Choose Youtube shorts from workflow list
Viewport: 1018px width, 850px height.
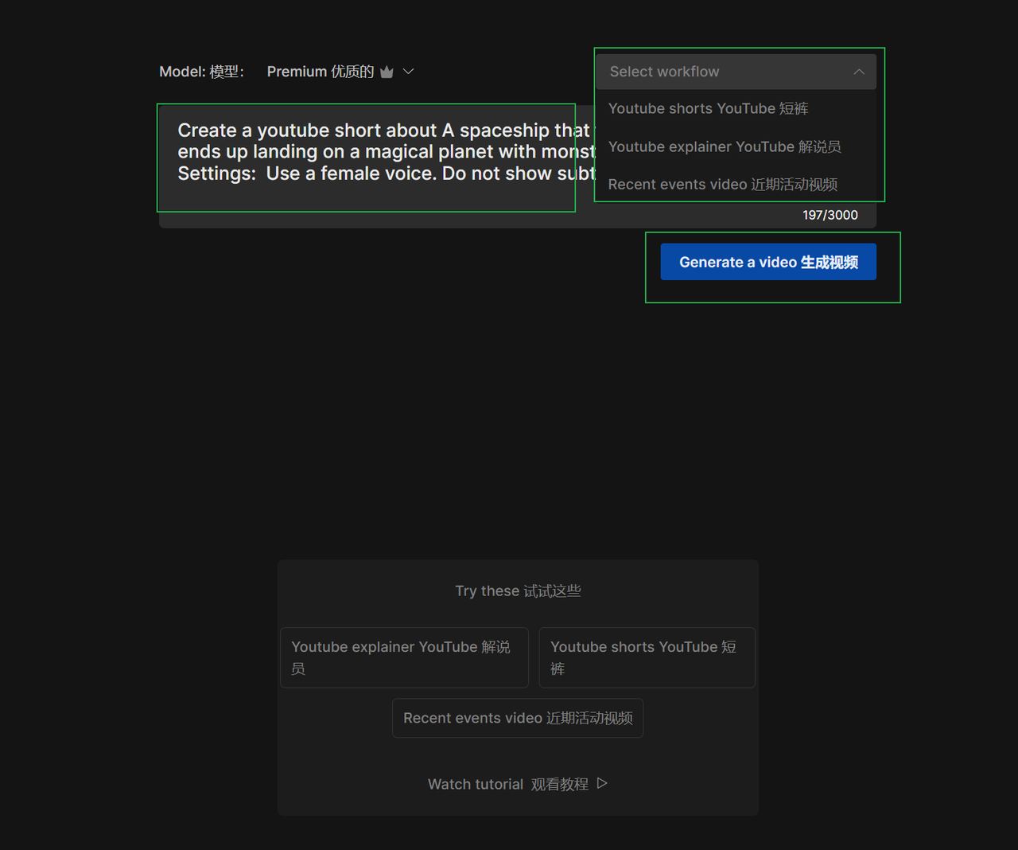(x=736, y=108)
